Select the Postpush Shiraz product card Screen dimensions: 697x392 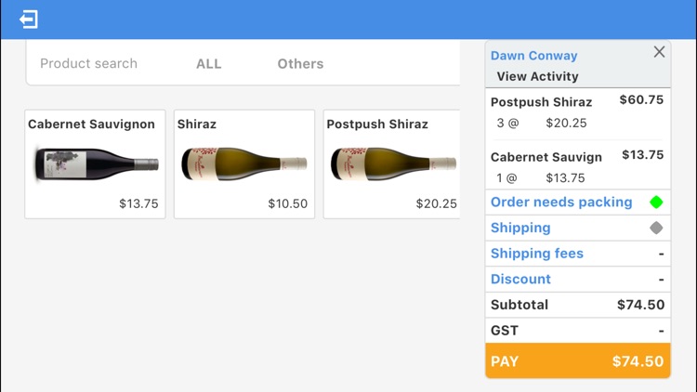[x=391, y=164]
